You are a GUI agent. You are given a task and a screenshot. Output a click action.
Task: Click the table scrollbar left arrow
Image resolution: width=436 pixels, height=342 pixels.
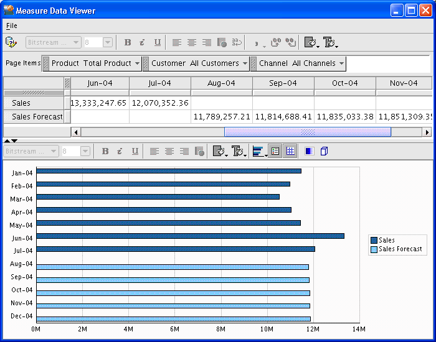pyautogui.click(x=76, y=132)
